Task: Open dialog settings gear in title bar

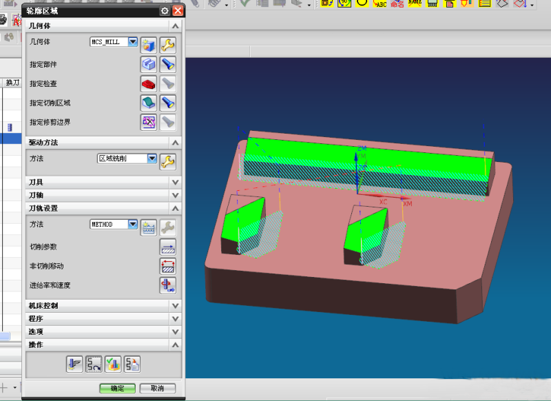Action: (x=164, y=11)
